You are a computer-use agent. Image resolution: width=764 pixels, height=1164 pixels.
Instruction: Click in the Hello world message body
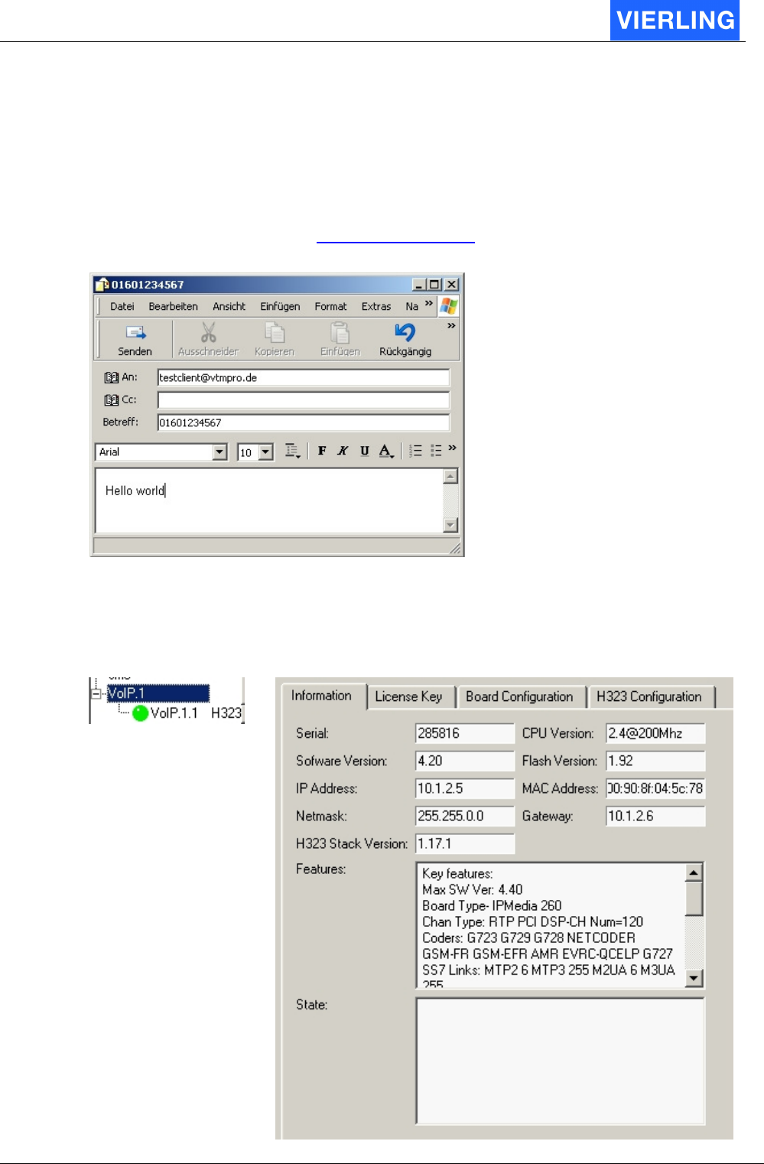(x=269, y=500)
